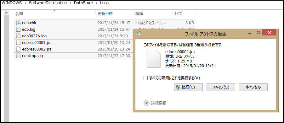Expand arrow after SoftwareDistribution breadcrumb
284x123 pixels.
coord(70,3)
